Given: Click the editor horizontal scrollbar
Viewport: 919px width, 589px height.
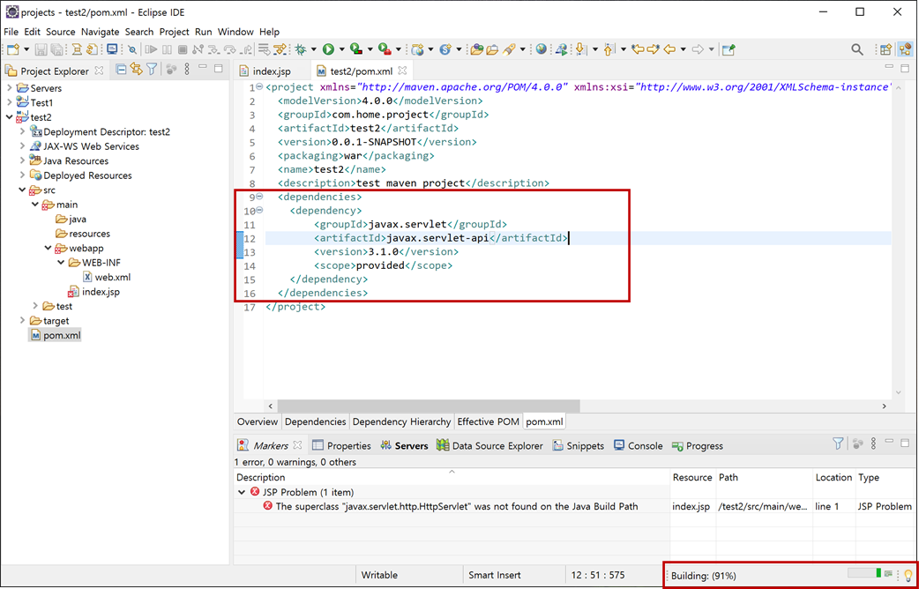Looking at the screenshot, I should pyautogui.click(x=429, y=406).
